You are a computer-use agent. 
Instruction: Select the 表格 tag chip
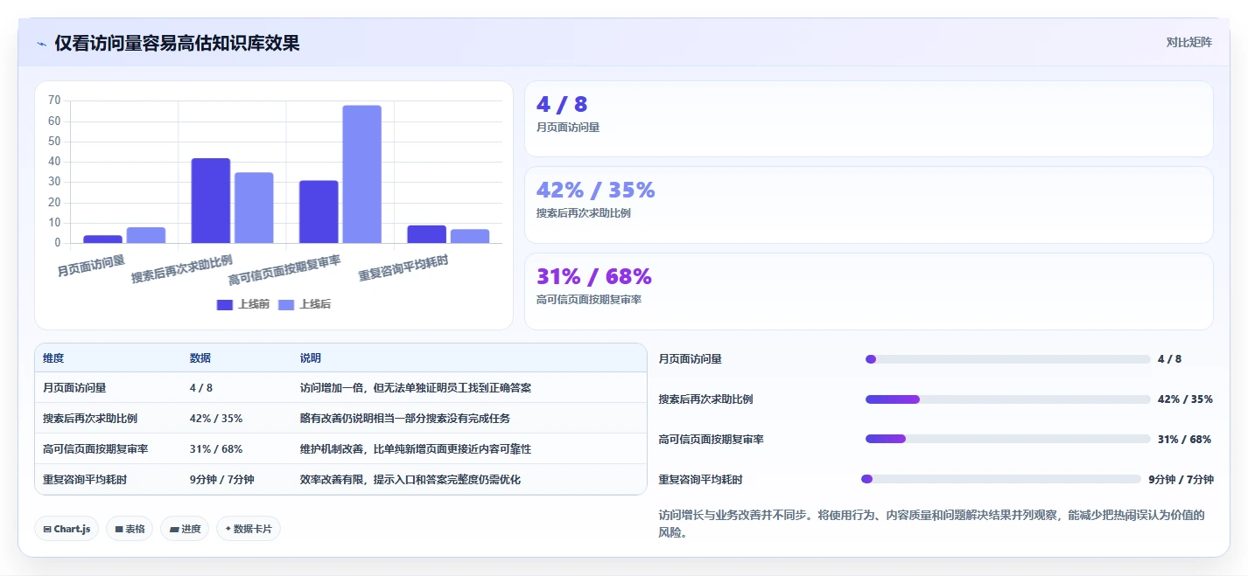coord(130,529)
